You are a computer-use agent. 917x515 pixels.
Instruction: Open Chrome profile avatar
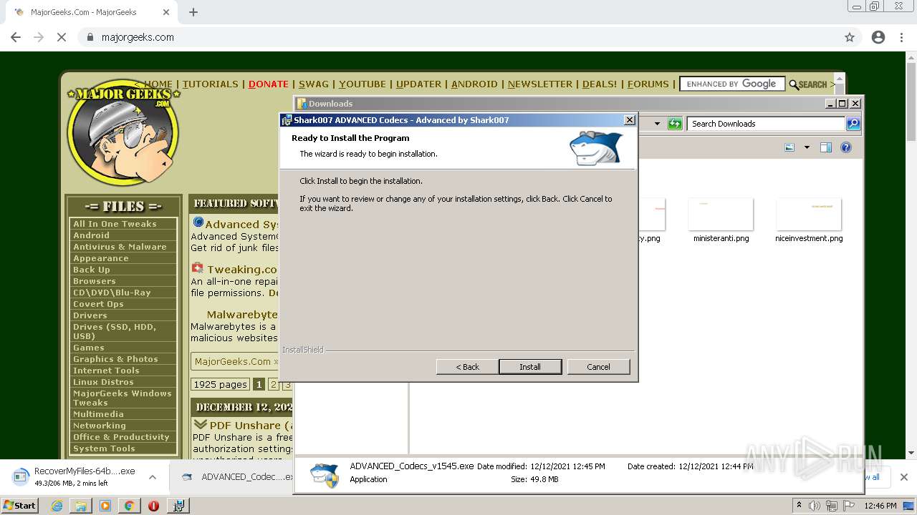tap(878, 37)
